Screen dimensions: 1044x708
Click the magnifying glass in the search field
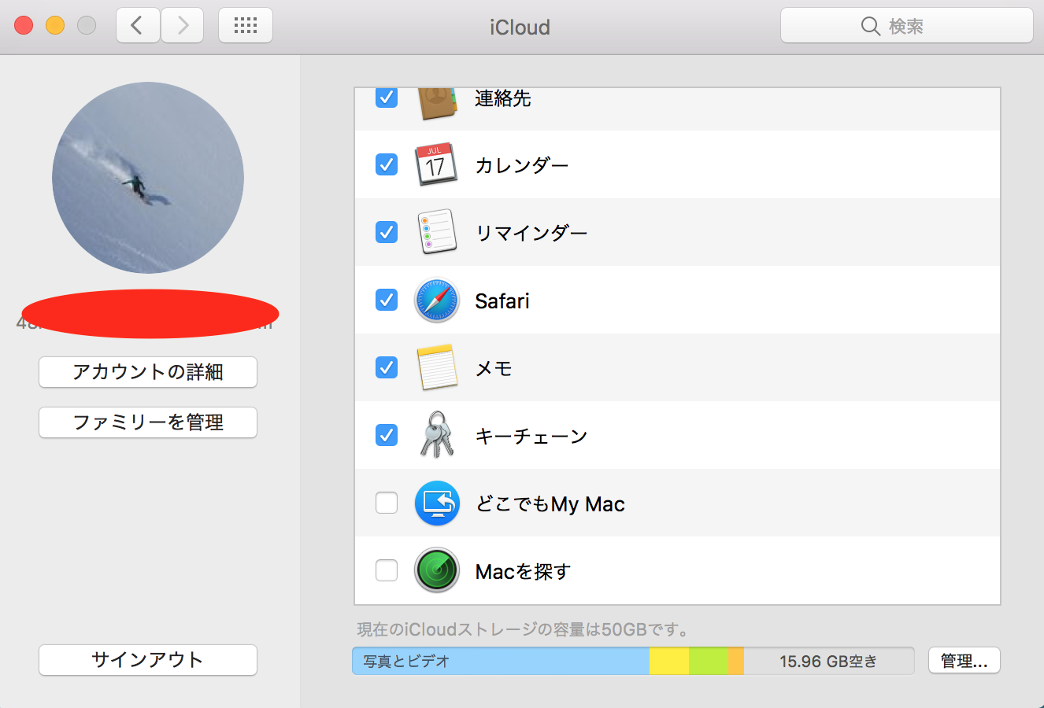(870, 26)
